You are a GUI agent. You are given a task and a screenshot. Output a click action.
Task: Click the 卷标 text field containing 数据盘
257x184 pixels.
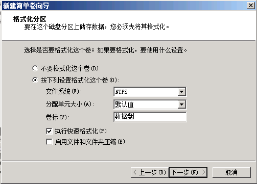150,117
